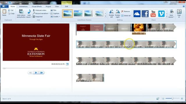Add videos and photos
The width and height of the screenshot is (186, 104).
pyautogui.click(x=21, y=14)
